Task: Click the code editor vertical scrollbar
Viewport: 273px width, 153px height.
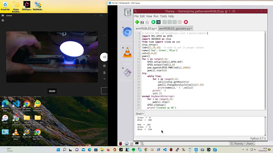Action: pyautogui.click(x=265, y=70)
